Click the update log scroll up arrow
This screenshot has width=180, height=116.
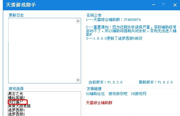[x=78, y=21]
